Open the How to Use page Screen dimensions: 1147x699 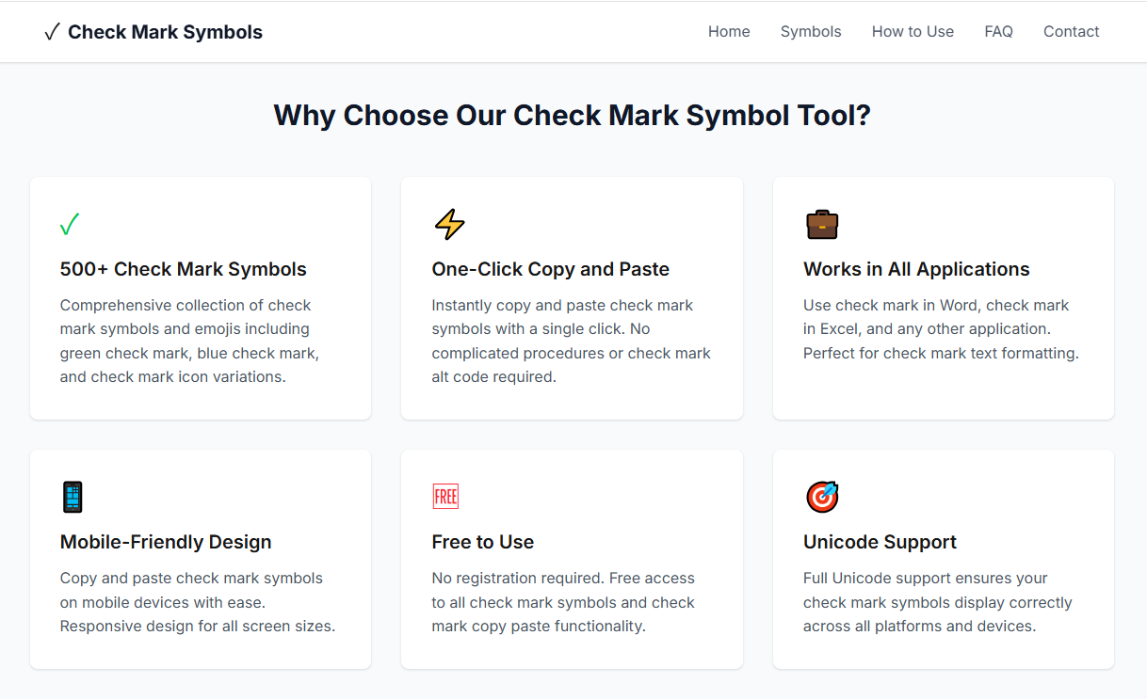(x=913, y=32)
